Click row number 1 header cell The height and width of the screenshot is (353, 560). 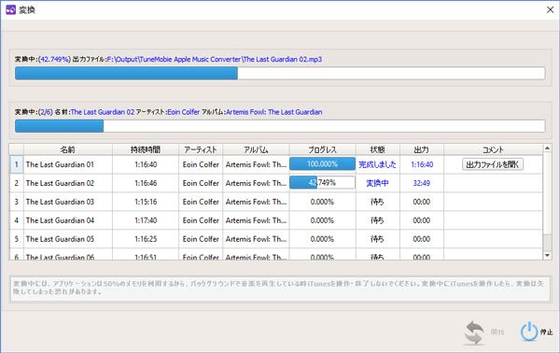(17, 164)
